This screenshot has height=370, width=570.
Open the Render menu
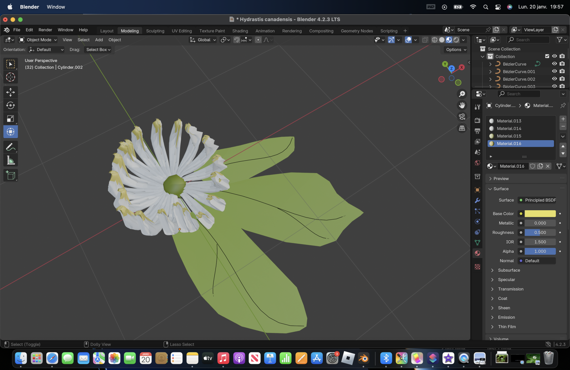(x=45, y=30)
